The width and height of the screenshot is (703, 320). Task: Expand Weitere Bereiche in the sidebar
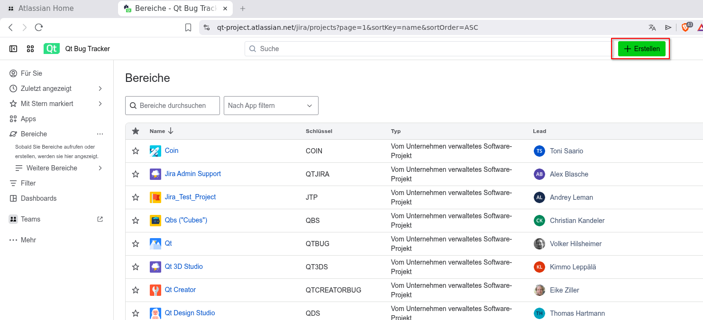tap(100, 168)
